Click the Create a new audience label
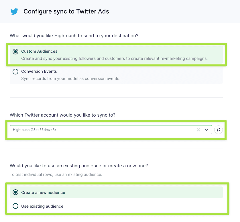The width and height of the screenshot is (240, 222). (43, 192)
